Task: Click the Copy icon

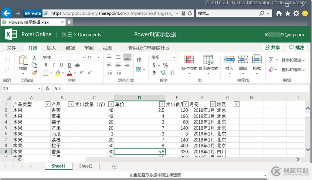Action: pyautogui.click(x=34, y=65)
